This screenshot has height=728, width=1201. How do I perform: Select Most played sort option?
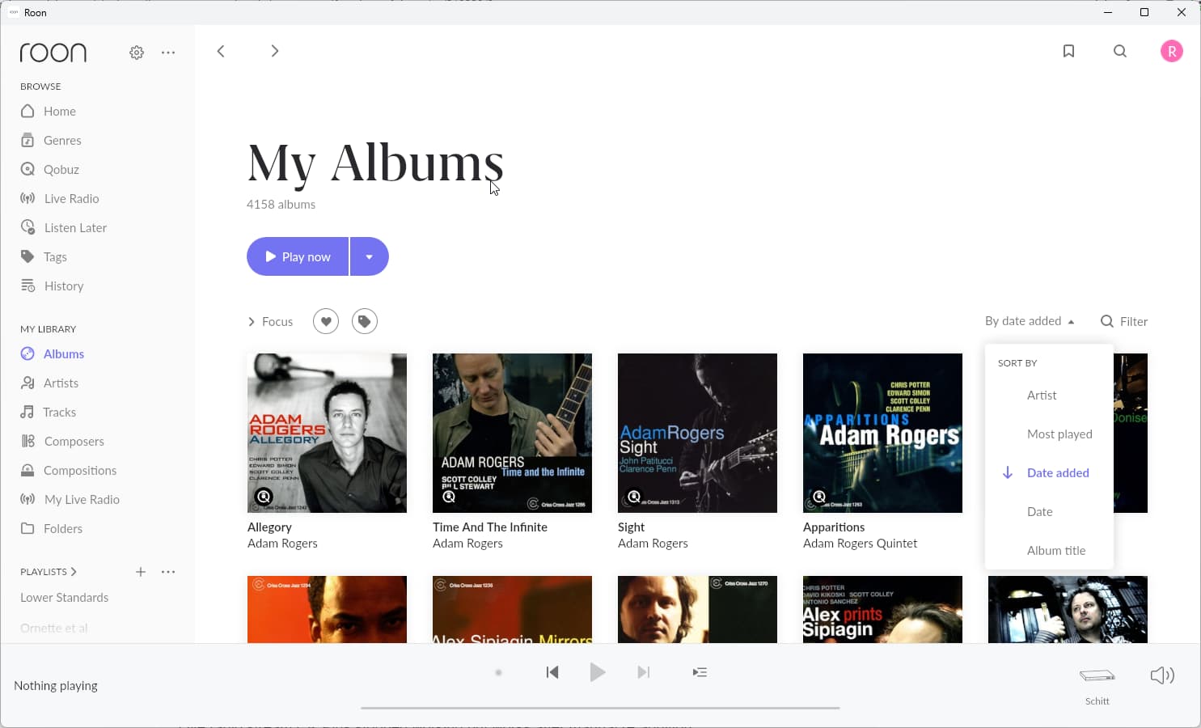pos(1059,434)
